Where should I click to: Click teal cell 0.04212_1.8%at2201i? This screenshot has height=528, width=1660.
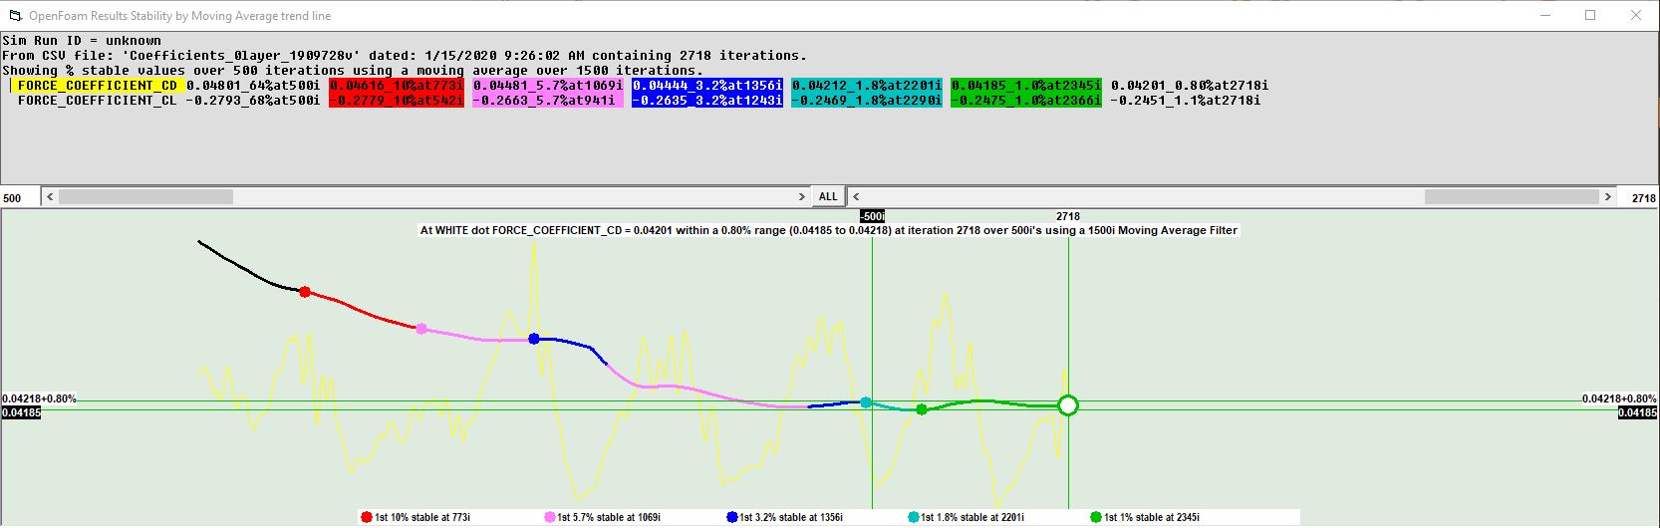tap(867, 86)
